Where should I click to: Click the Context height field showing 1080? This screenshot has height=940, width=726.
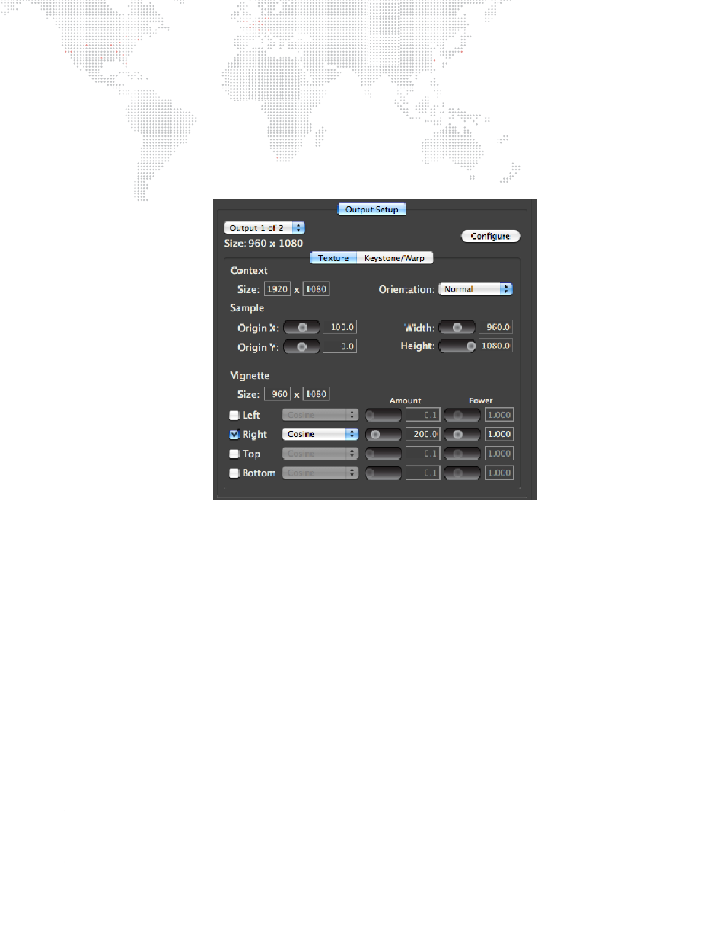(316, 289)
